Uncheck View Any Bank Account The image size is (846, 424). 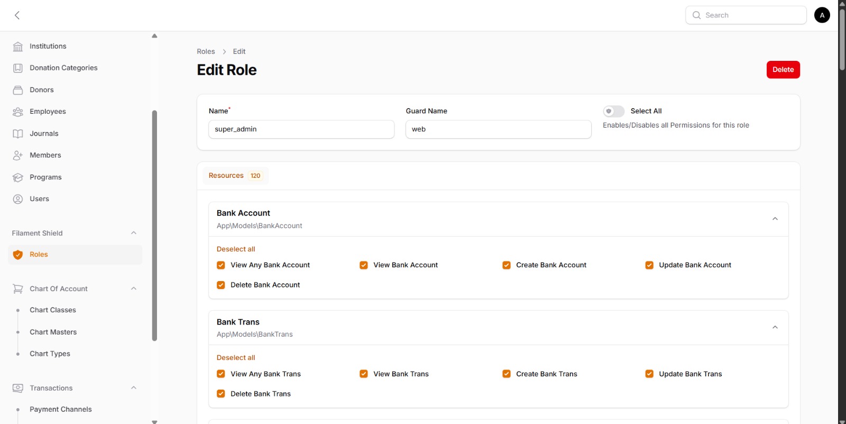pyautogui.click(x=221, y=265)
